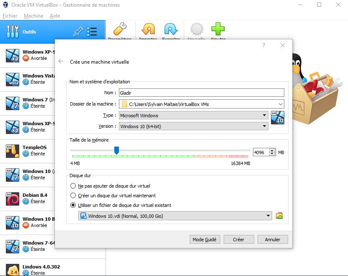Click the power state icon under Debian 8.4
The image size is (348, 276).
(26, 201)
